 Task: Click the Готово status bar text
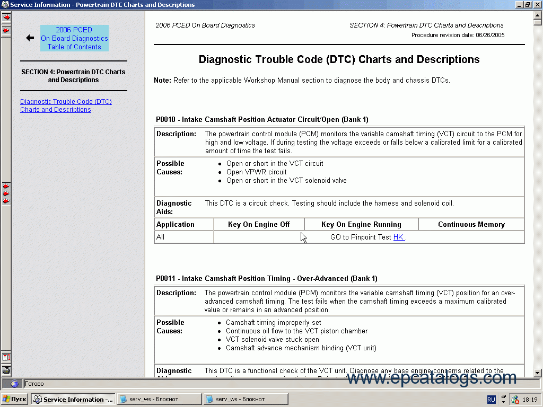click(x=34, y=384)
